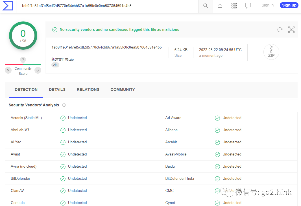Click the AhnLab-V3 Undetected checkmark icon

(63, 130)
